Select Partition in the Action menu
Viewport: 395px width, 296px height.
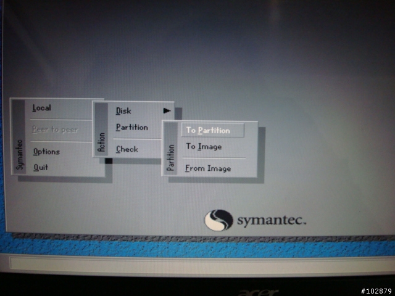[132, 128]
